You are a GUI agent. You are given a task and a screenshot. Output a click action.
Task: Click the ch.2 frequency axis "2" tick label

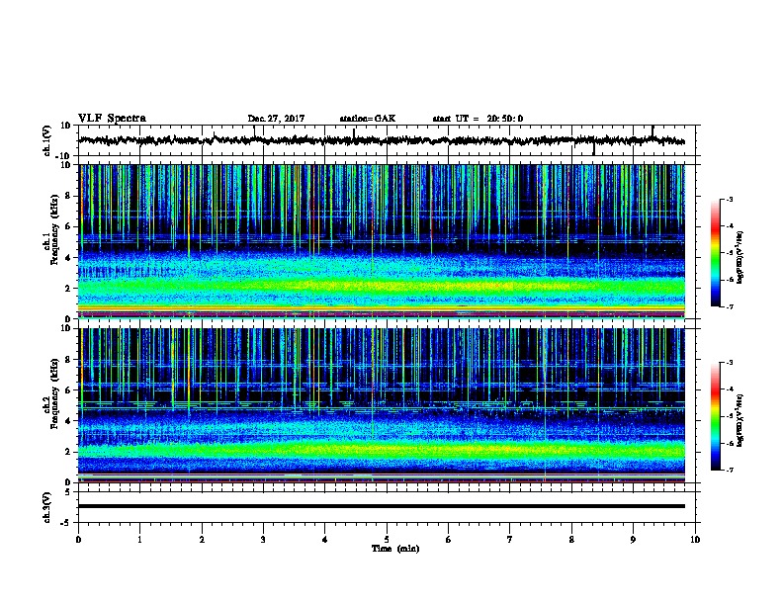click(x=69, y=452)
